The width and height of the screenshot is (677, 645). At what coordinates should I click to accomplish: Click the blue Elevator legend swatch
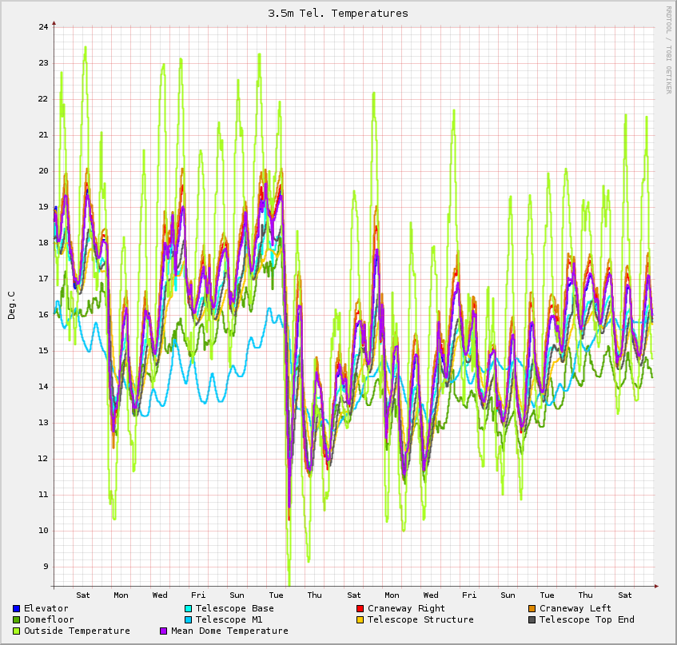click(17, 609)
